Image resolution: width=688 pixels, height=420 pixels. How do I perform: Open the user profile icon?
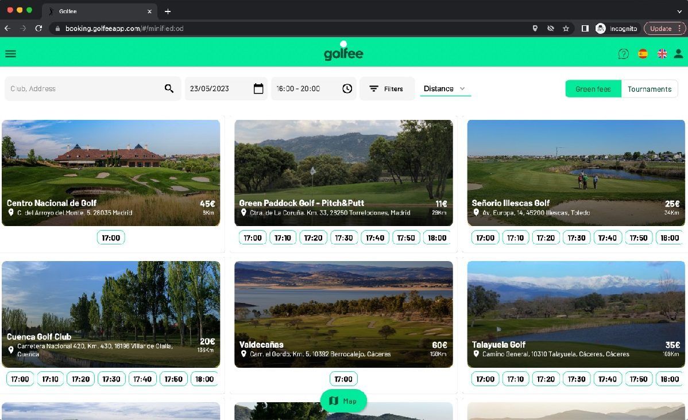(x=678, y=53)
